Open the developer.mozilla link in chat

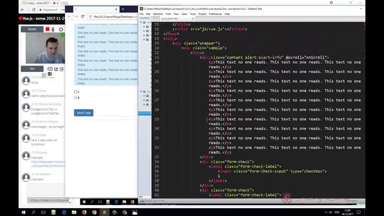(48, 164)
